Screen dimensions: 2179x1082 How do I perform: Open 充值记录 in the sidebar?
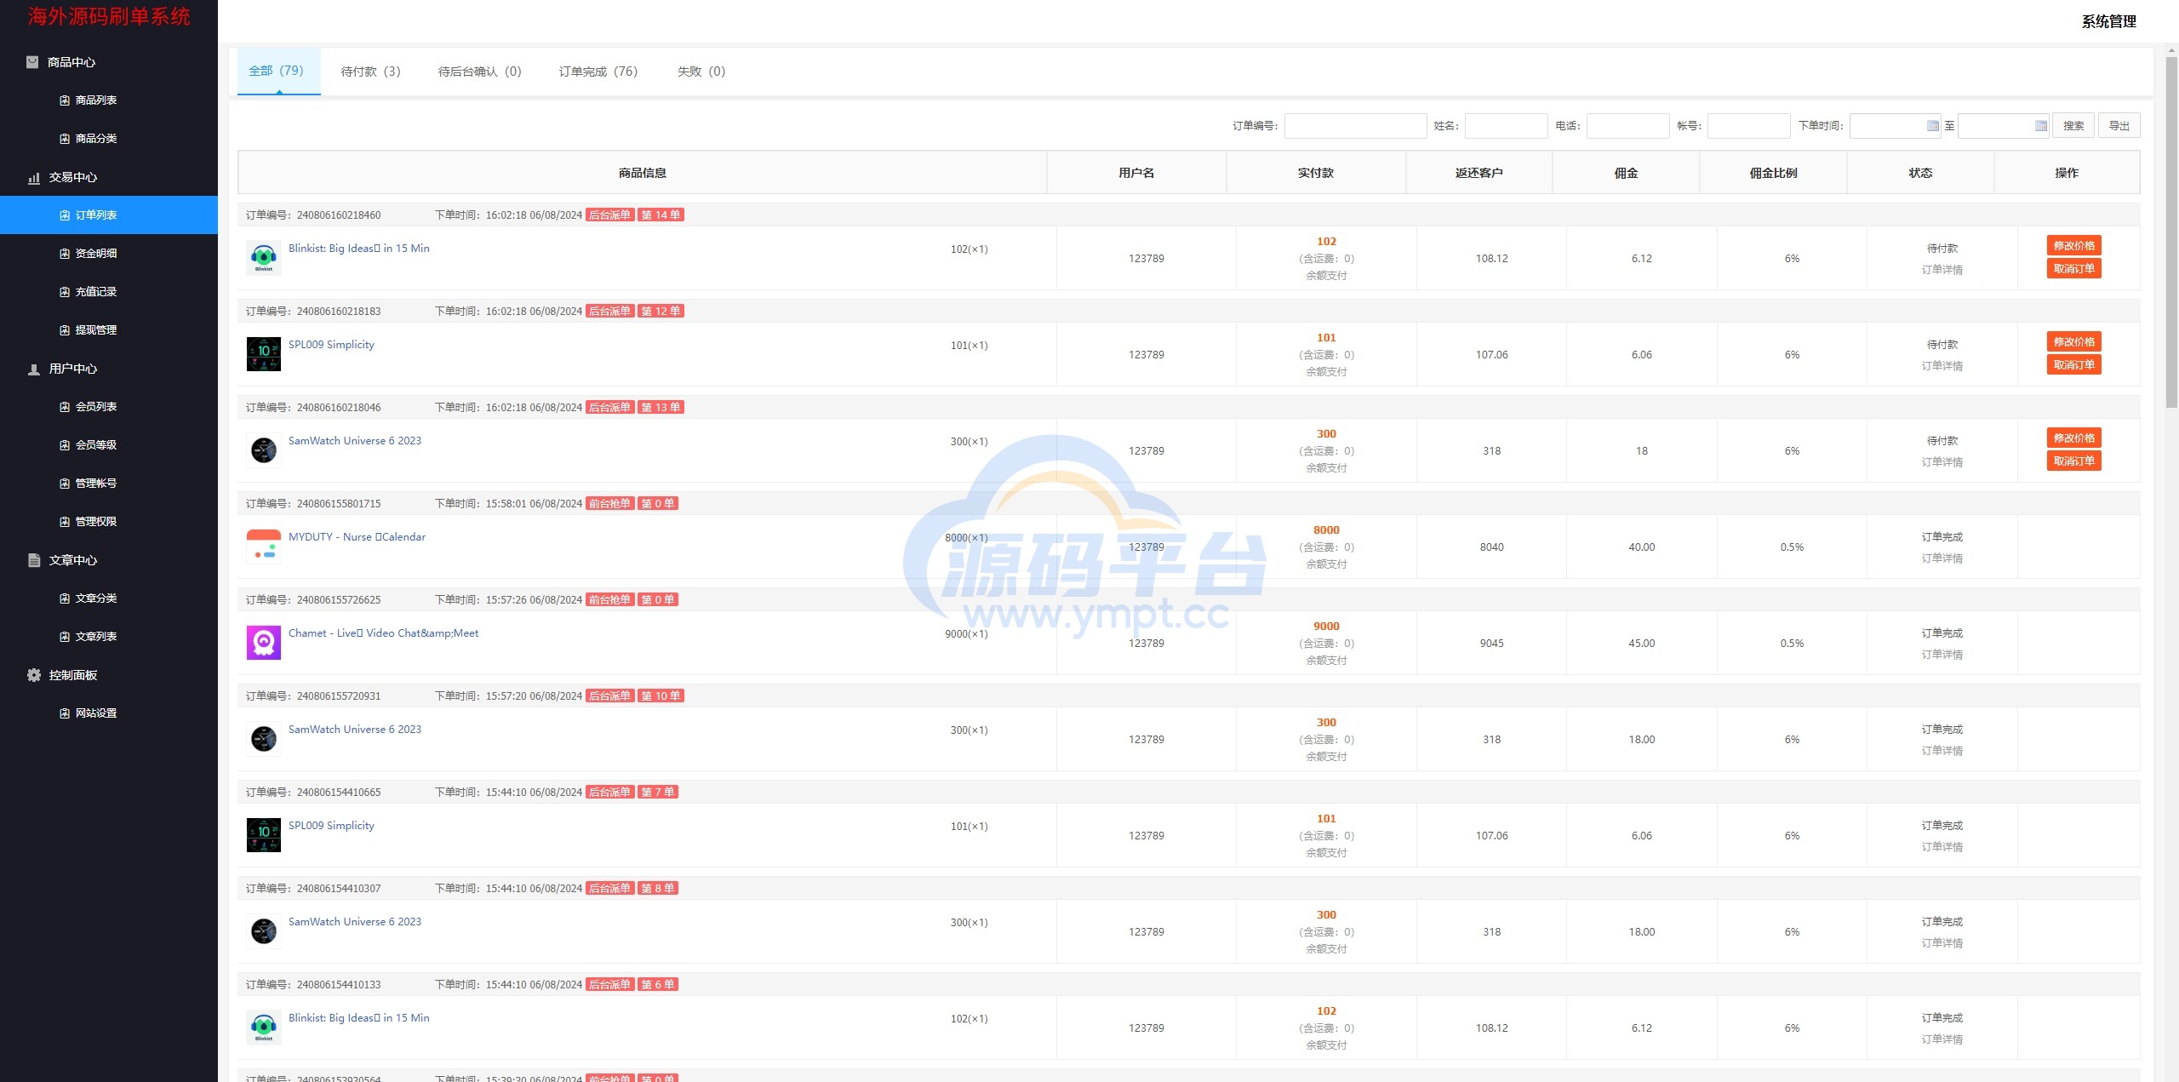click(95, 292)
